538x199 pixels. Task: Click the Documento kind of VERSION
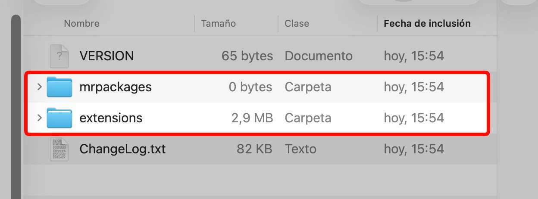[319, 56]
